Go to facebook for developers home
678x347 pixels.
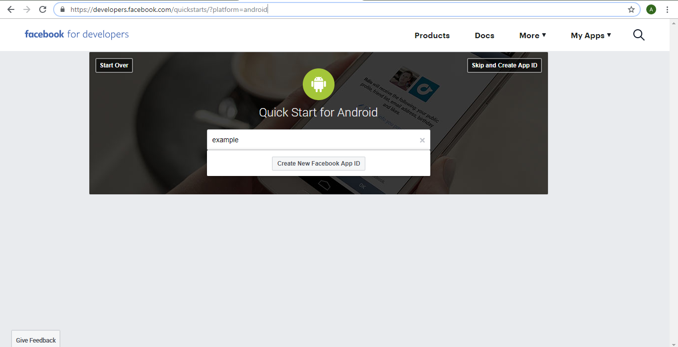coord(77,34)
